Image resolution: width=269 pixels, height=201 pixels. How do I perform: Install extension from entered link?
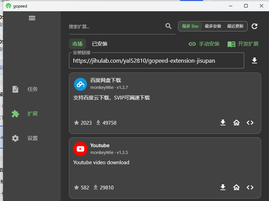[254, 61]
